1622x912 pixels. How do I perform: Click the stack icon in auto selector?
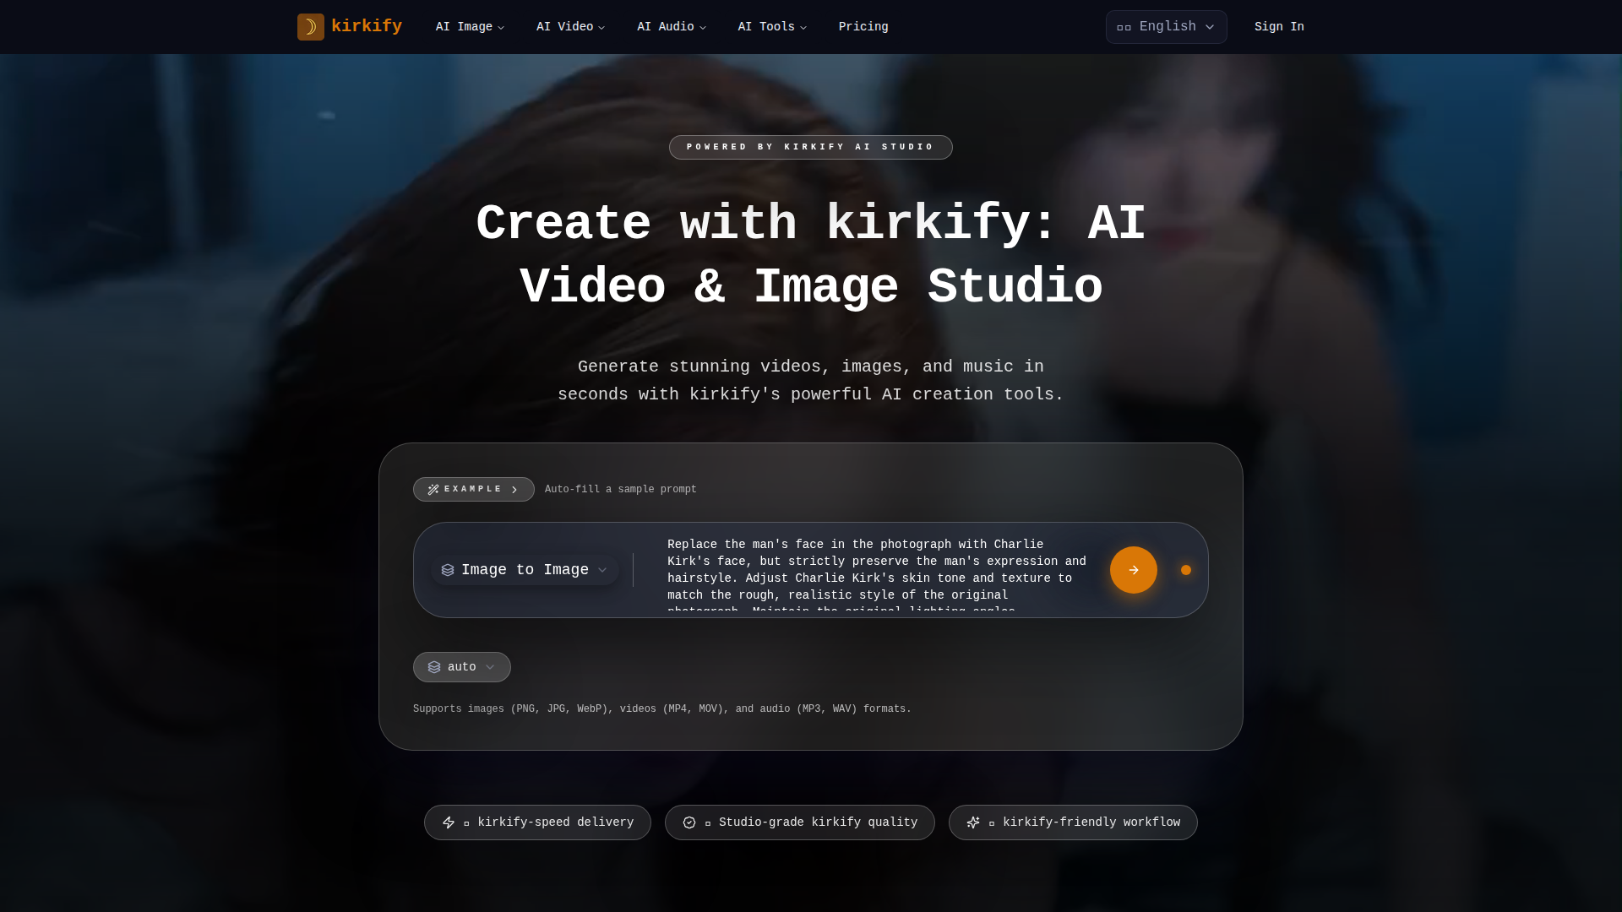434,667
